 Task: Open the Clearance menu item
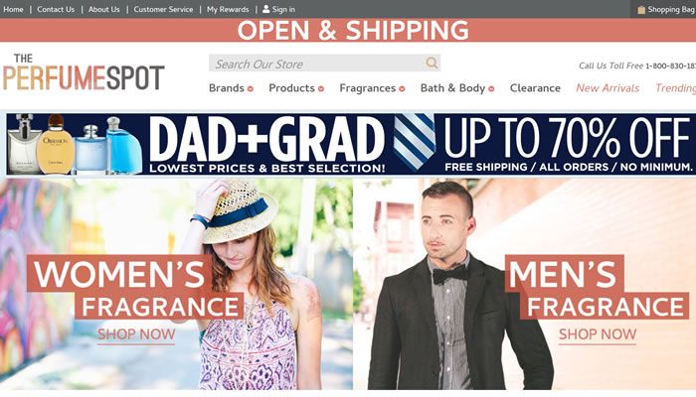[535, 88]
